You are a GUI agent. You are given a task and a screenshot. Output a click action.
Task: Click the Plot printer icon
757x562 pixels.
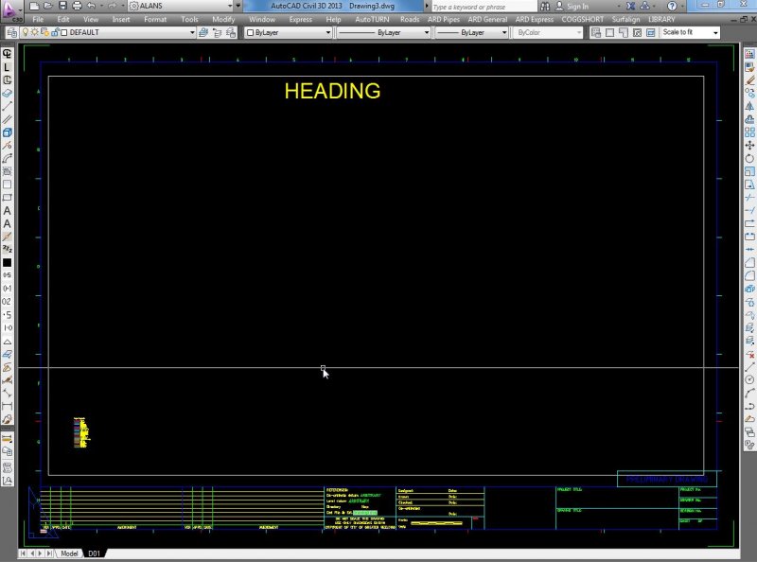click(x=77, y=6)
